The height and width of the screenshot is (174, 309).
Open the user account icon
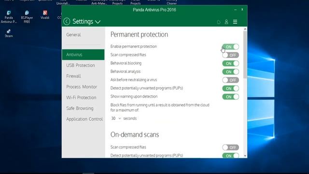(x=226, y=22)
